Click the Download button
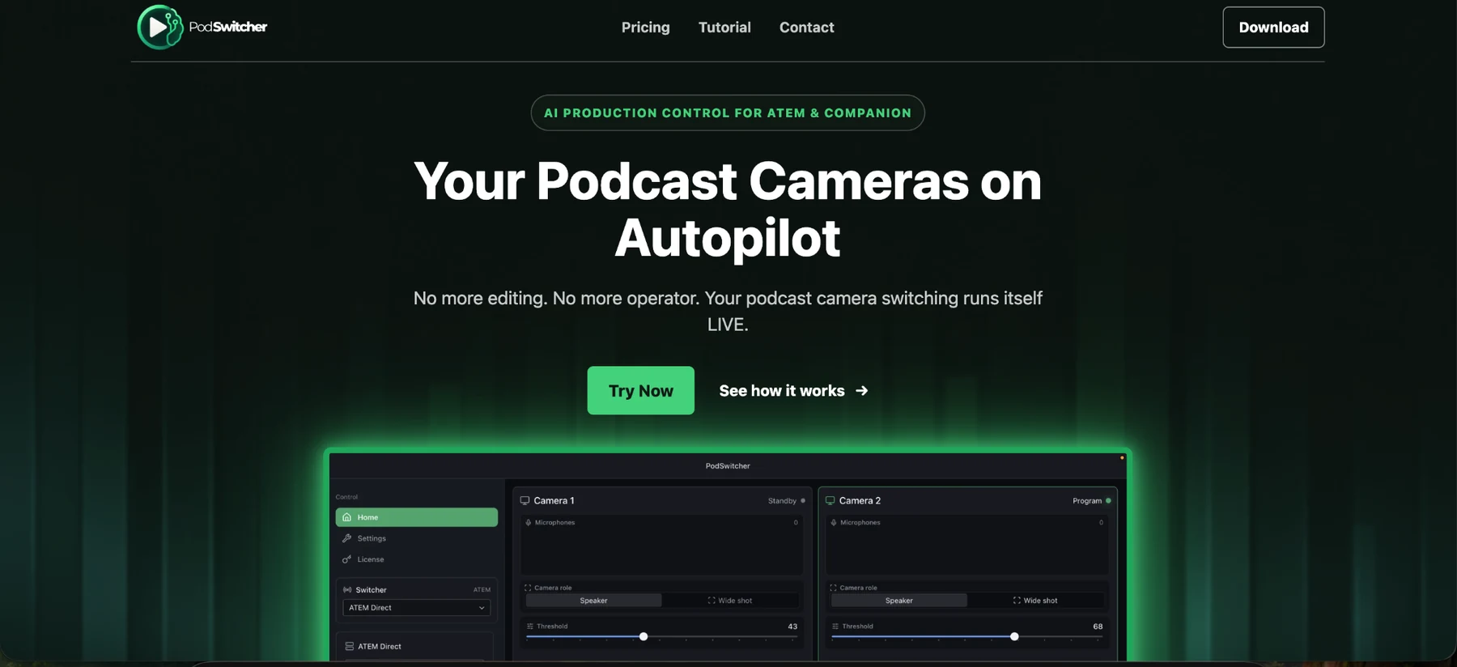Screen dimensions: 1457x667 click(x=1273, y=28)
